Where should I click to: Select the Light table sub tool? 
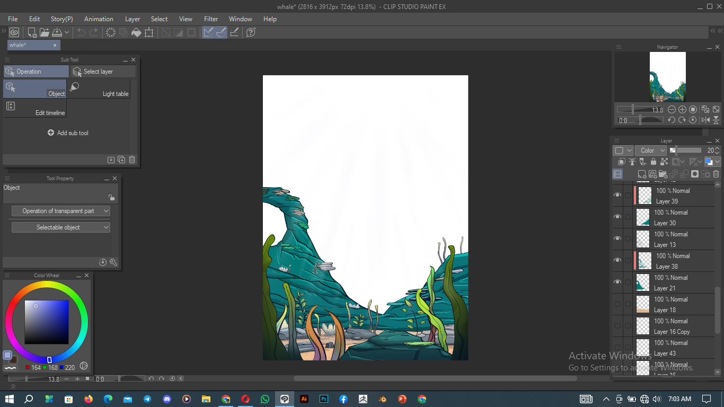pyautogui.click(x=99, y=89)
